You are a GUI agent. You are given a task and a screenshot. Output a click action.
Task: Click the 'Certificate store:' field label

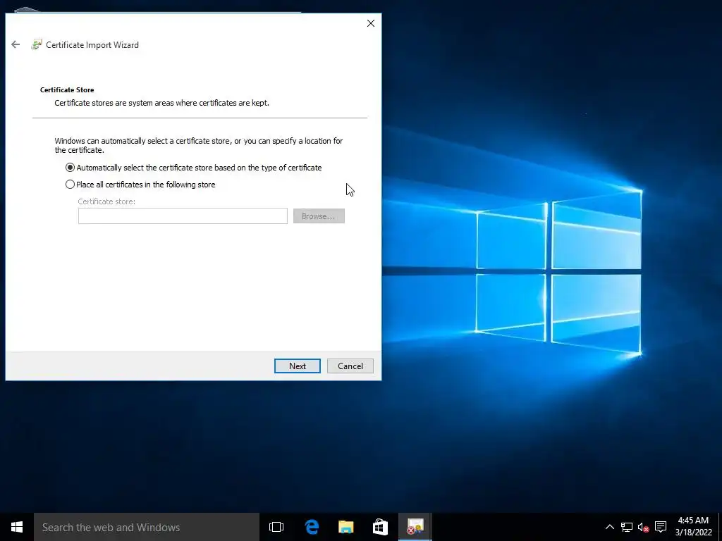point(106,201)
